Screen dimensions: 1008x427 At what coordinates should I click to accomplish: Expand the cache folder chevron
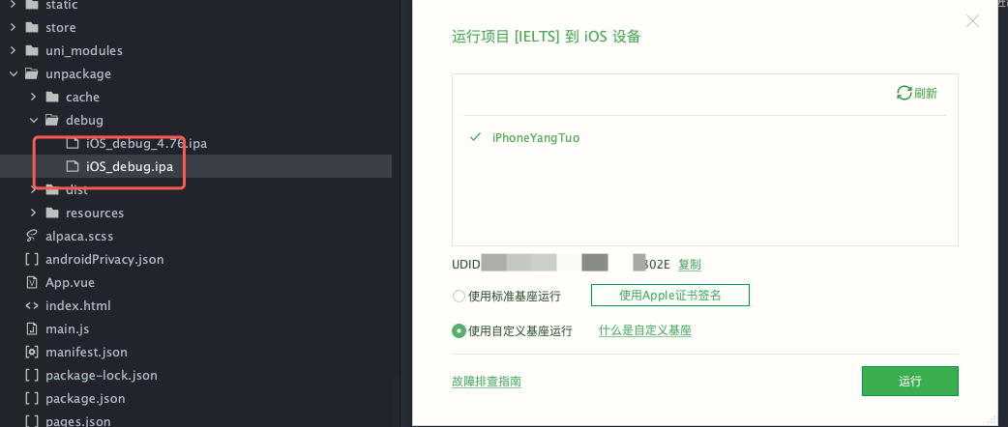34,97
